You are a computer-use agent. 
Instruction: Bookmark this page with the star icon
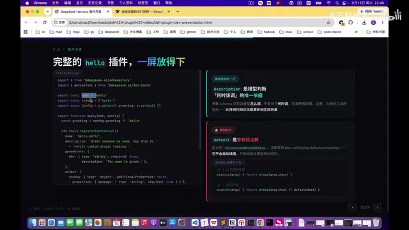click(328, 22)
